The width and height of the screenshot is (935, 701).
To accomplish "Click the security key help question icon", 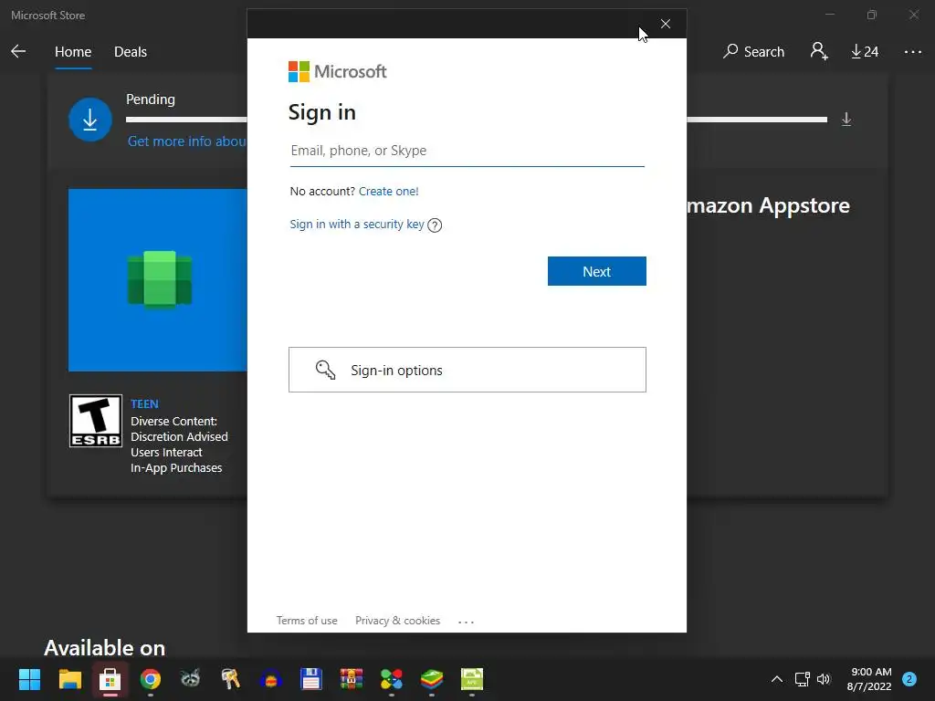I will (x=435, y=225).
